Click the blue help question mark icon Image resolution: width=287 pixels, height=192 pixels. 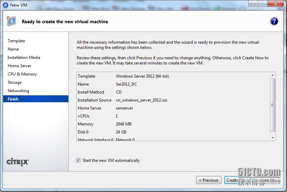274,21
